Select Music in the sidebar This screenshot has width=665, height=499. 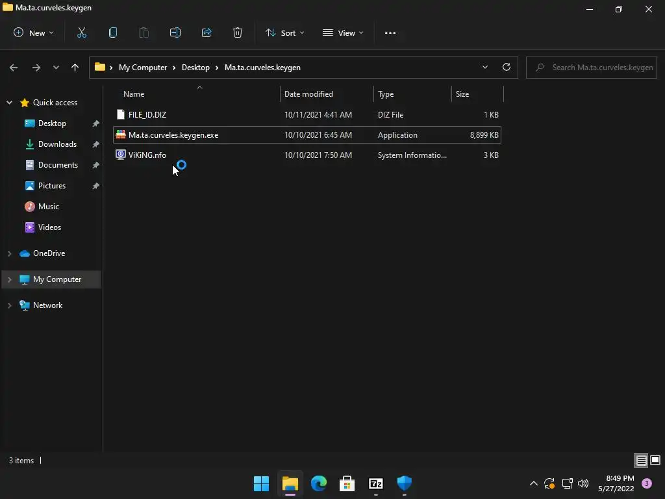pyautogui.click(x=48, y=206)
